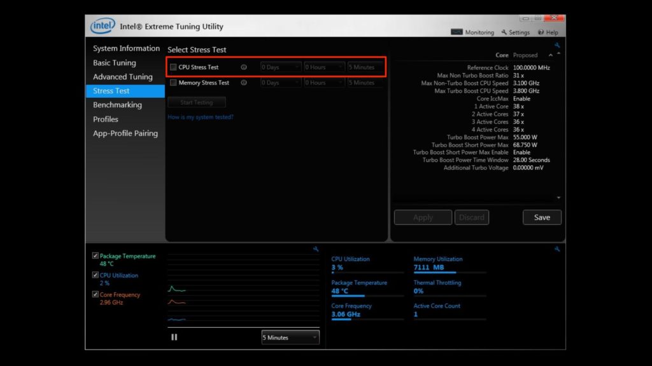Open the Memory test 5 Minutes dropdown
This screenshot has width=652, height=366.
pyautogui.click(x=365, y=83)
